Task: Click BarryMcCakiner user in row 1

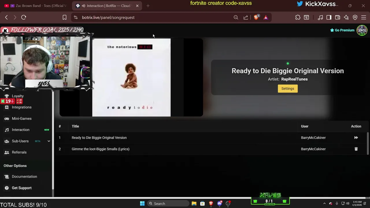Action: tap(313, 138)
